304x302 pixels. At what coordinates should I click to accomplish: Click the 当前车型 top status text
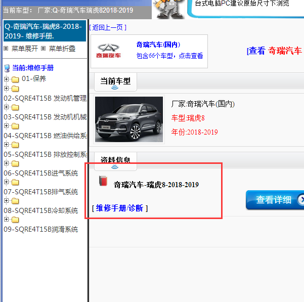tap(68, 10)
